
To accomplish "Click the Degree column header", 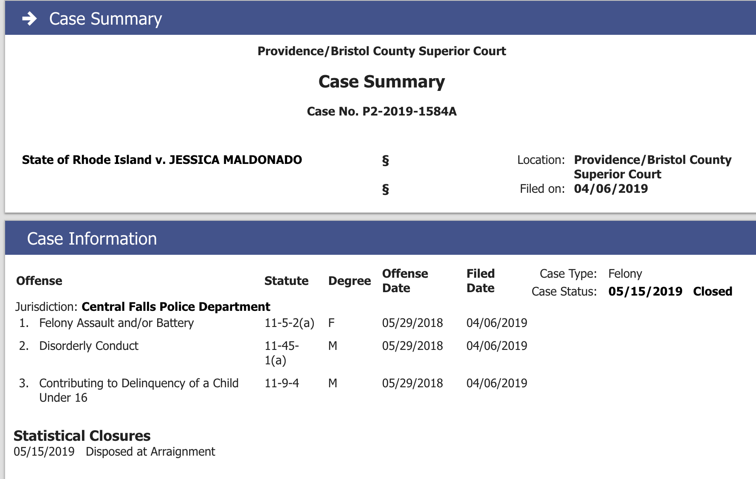I will pyautogui.click(x=349, y=281).
